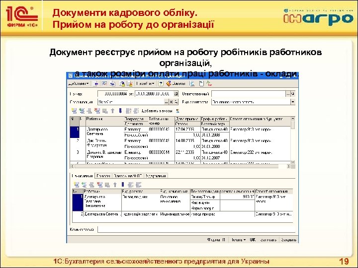Select the employee name cell in row 1
Screen dimensions: 358x268
(x=105, y=132)
